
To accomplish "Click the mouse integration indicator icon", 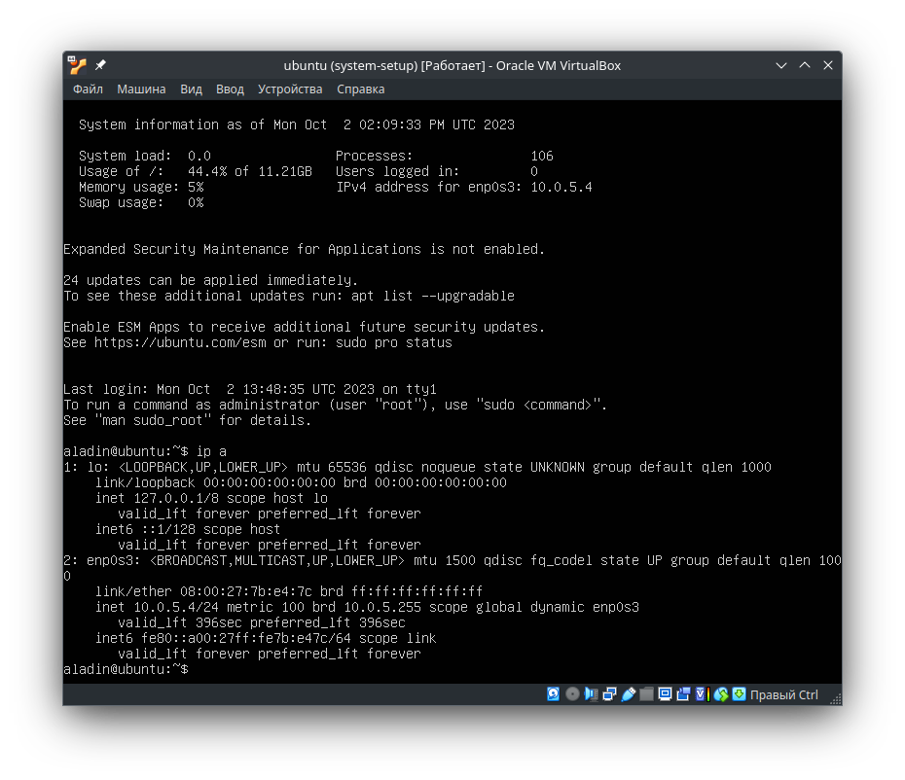I will (721, 694).
